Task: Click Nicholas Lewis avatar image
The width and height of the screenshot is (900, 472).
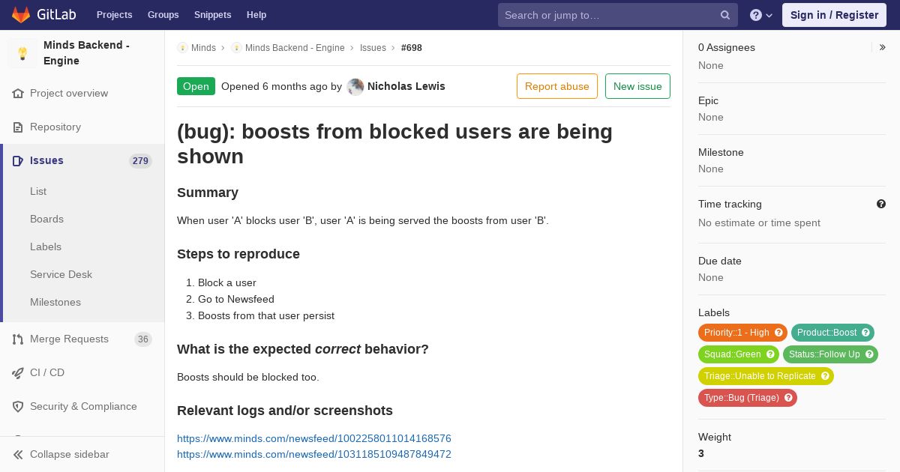Action: pyautogui.click(x=355, y=86)
